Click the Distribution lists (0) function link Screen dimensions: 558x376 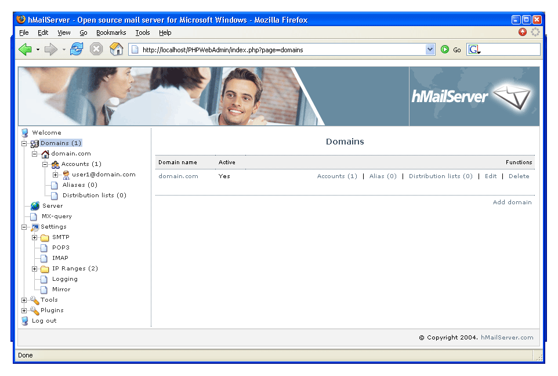pyautogui.click(x=441, y=176)
